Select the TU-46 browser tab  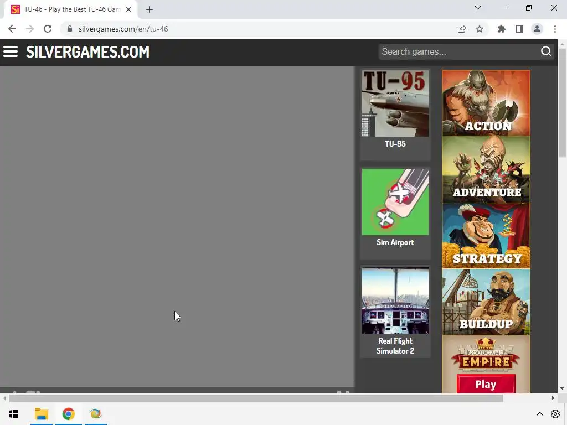71,9
